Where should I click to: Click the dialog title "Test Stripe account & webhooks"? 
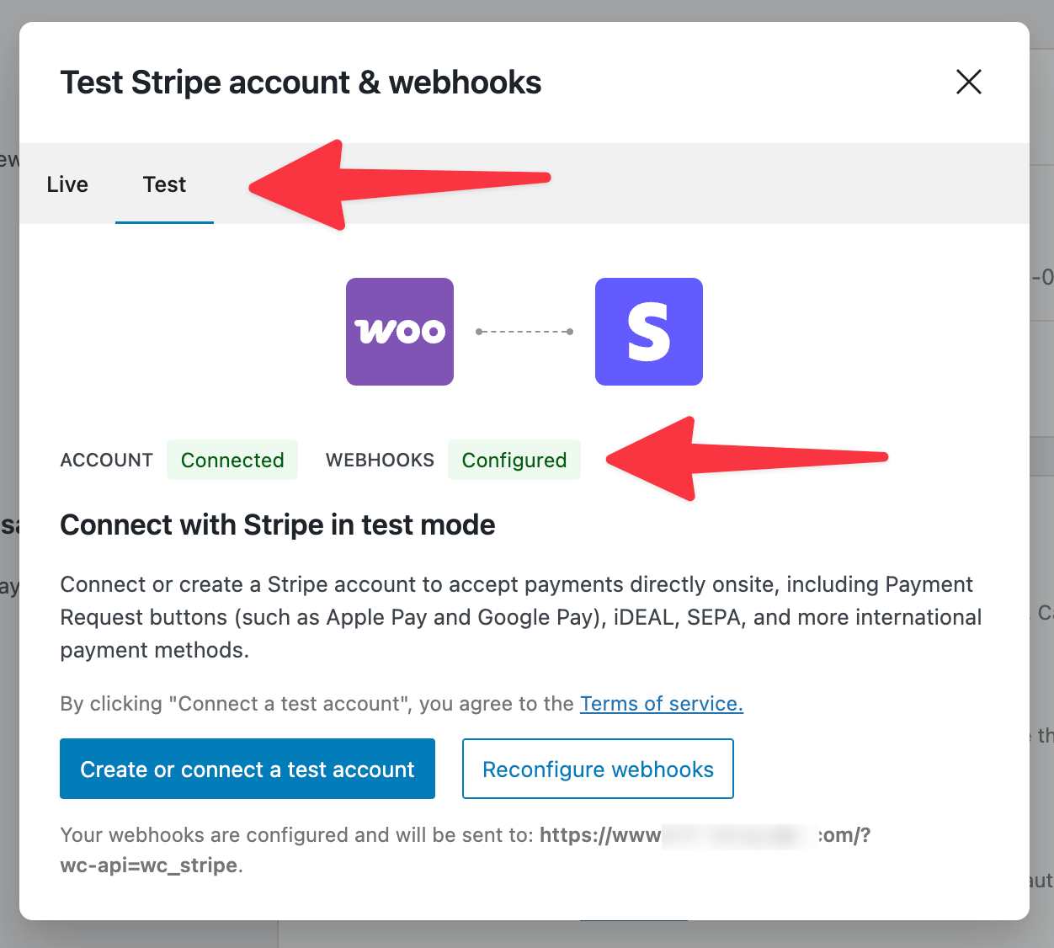301,82
